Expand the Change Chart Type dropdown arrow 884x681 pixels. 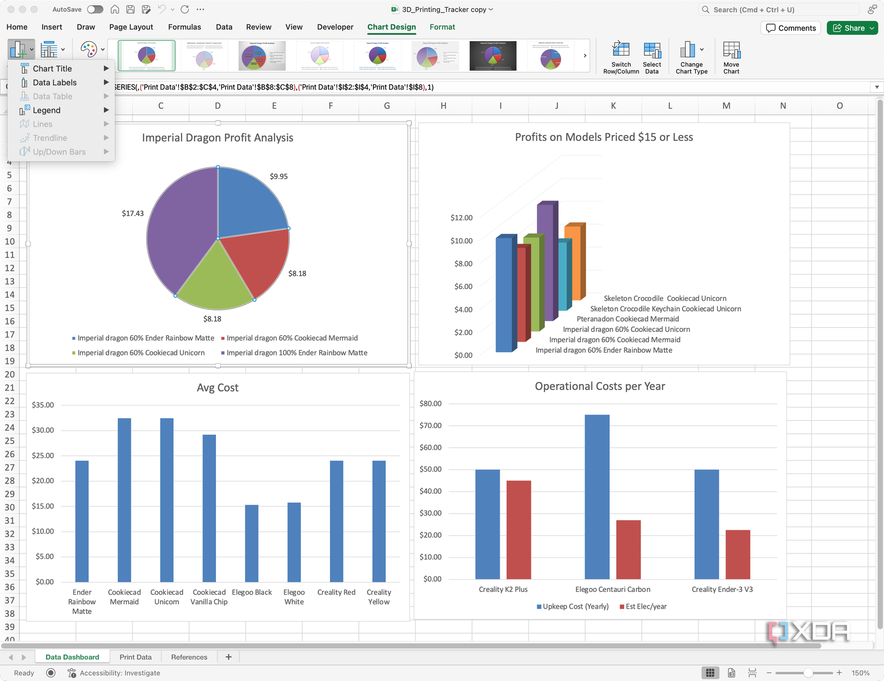tap(702, 49)
